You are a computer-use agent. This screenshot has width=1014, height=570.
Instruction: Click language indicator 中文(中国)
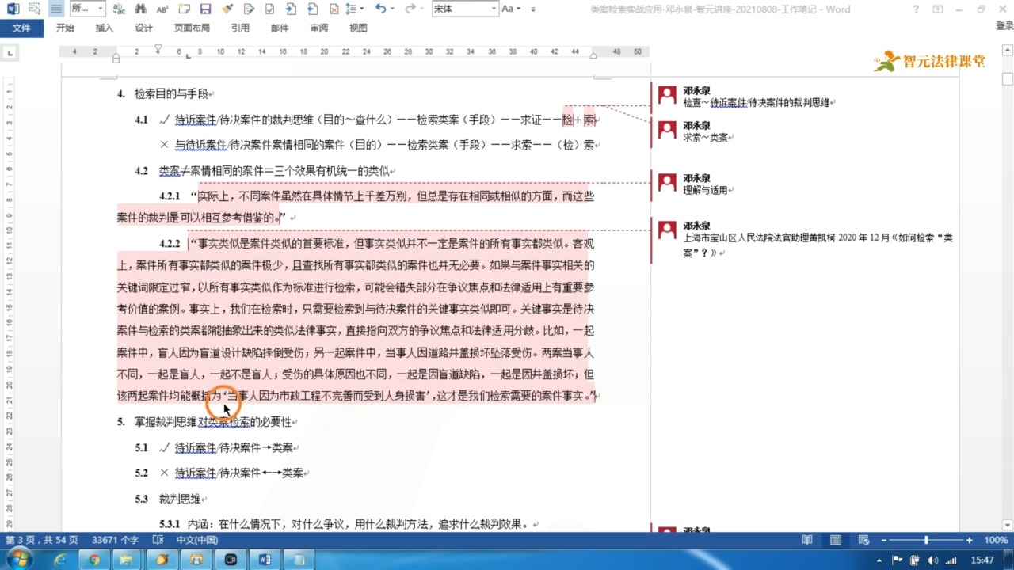click(x=196, y=540)
